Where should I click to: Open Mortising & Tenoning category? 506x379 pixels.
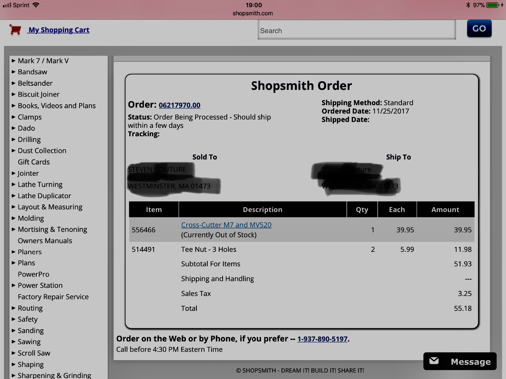[52, 230]
